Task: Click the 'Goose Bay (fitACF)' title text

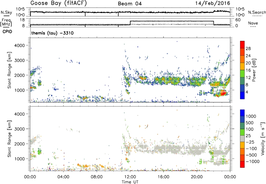Action: 59,3
